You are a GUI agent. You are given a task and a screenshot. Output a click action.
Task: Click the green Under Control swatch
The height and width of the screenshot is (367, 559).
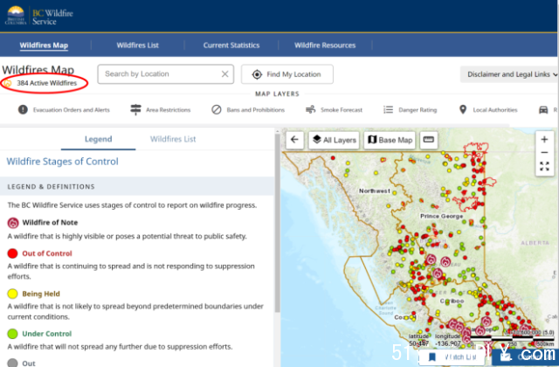pyautogui.click(x=12, y=334)
